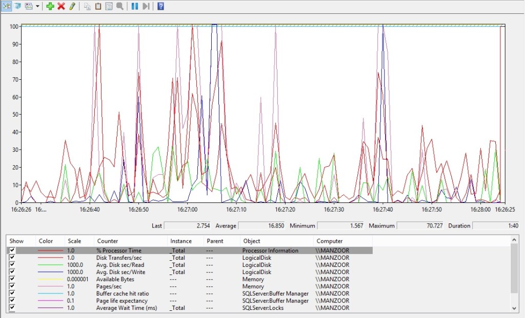The width and height of the screenshot is (525, 318).
Task: Uncheck Show for Average Wait Time (ms)
Action: coord(12,308)
